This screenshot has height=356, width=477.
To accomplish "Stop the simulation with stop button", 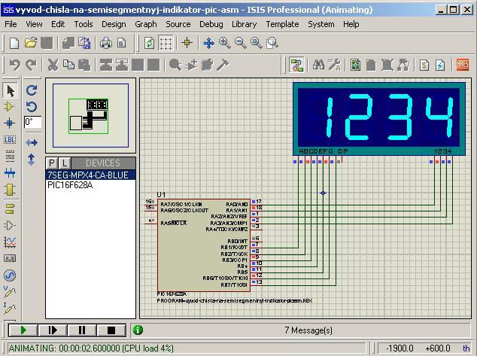I will click(111, 330).
